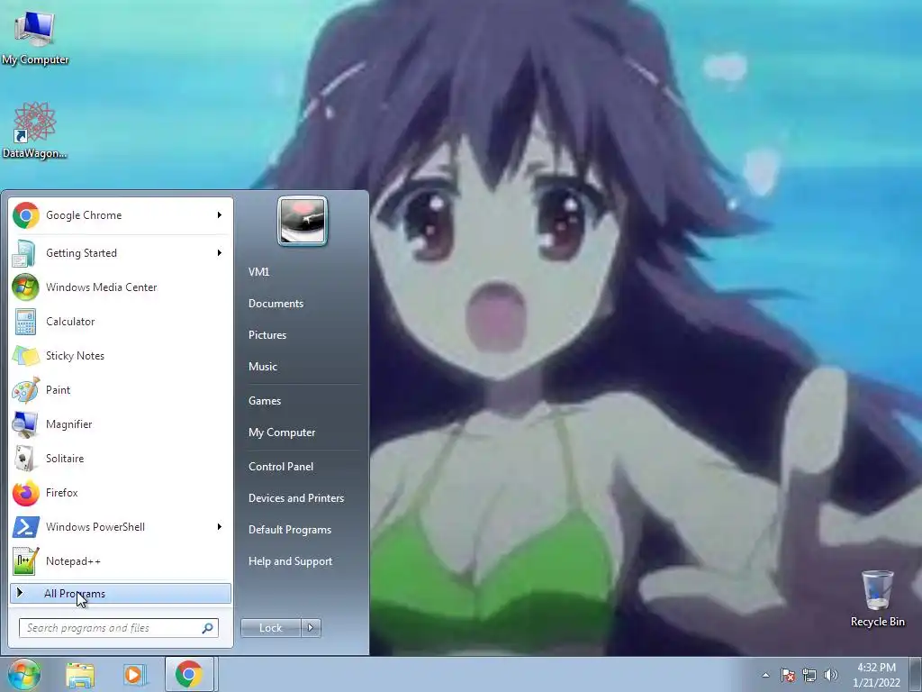Select the DataWagon desktop shortcut

(35, 131)
